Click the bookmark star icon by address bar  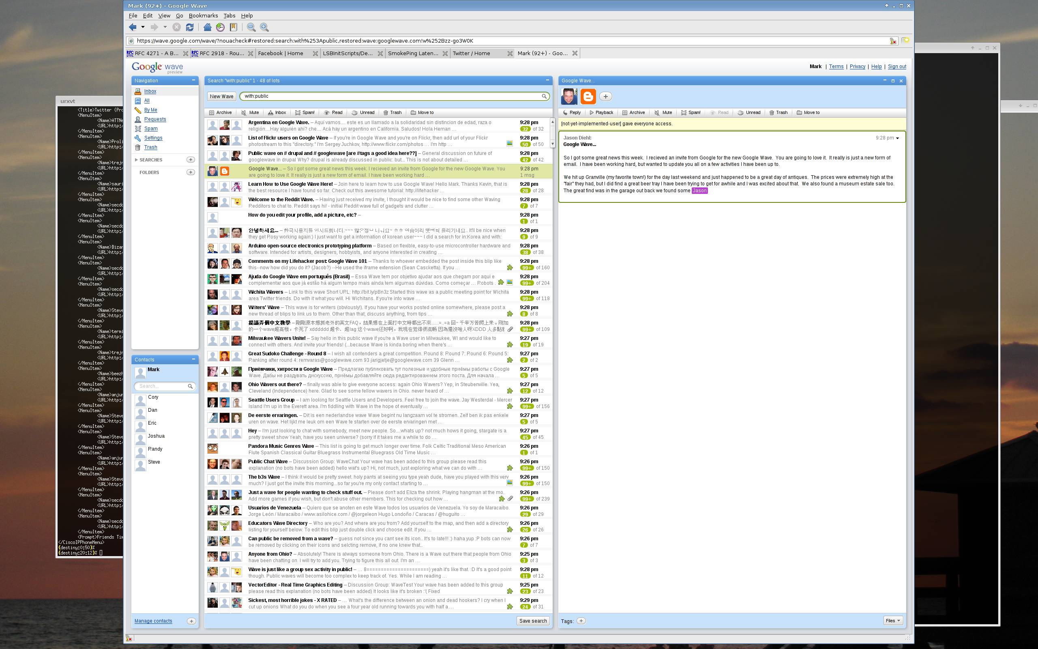[x=906, y=40]
